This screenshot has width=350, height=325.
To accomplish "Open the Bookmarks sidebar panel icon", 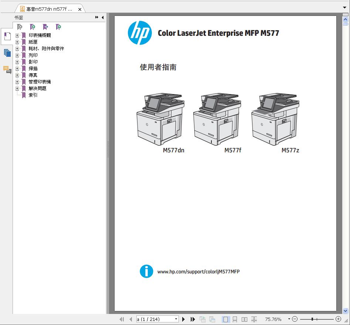I will [7, 36].
